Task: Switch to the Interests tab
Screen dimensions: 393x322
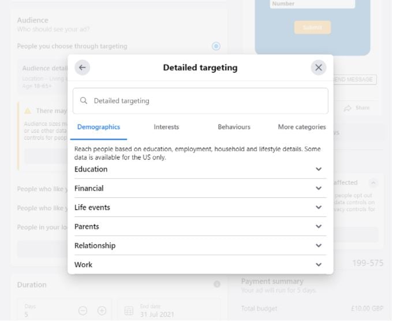Action: pyautogui.click(x=166, y=127)
